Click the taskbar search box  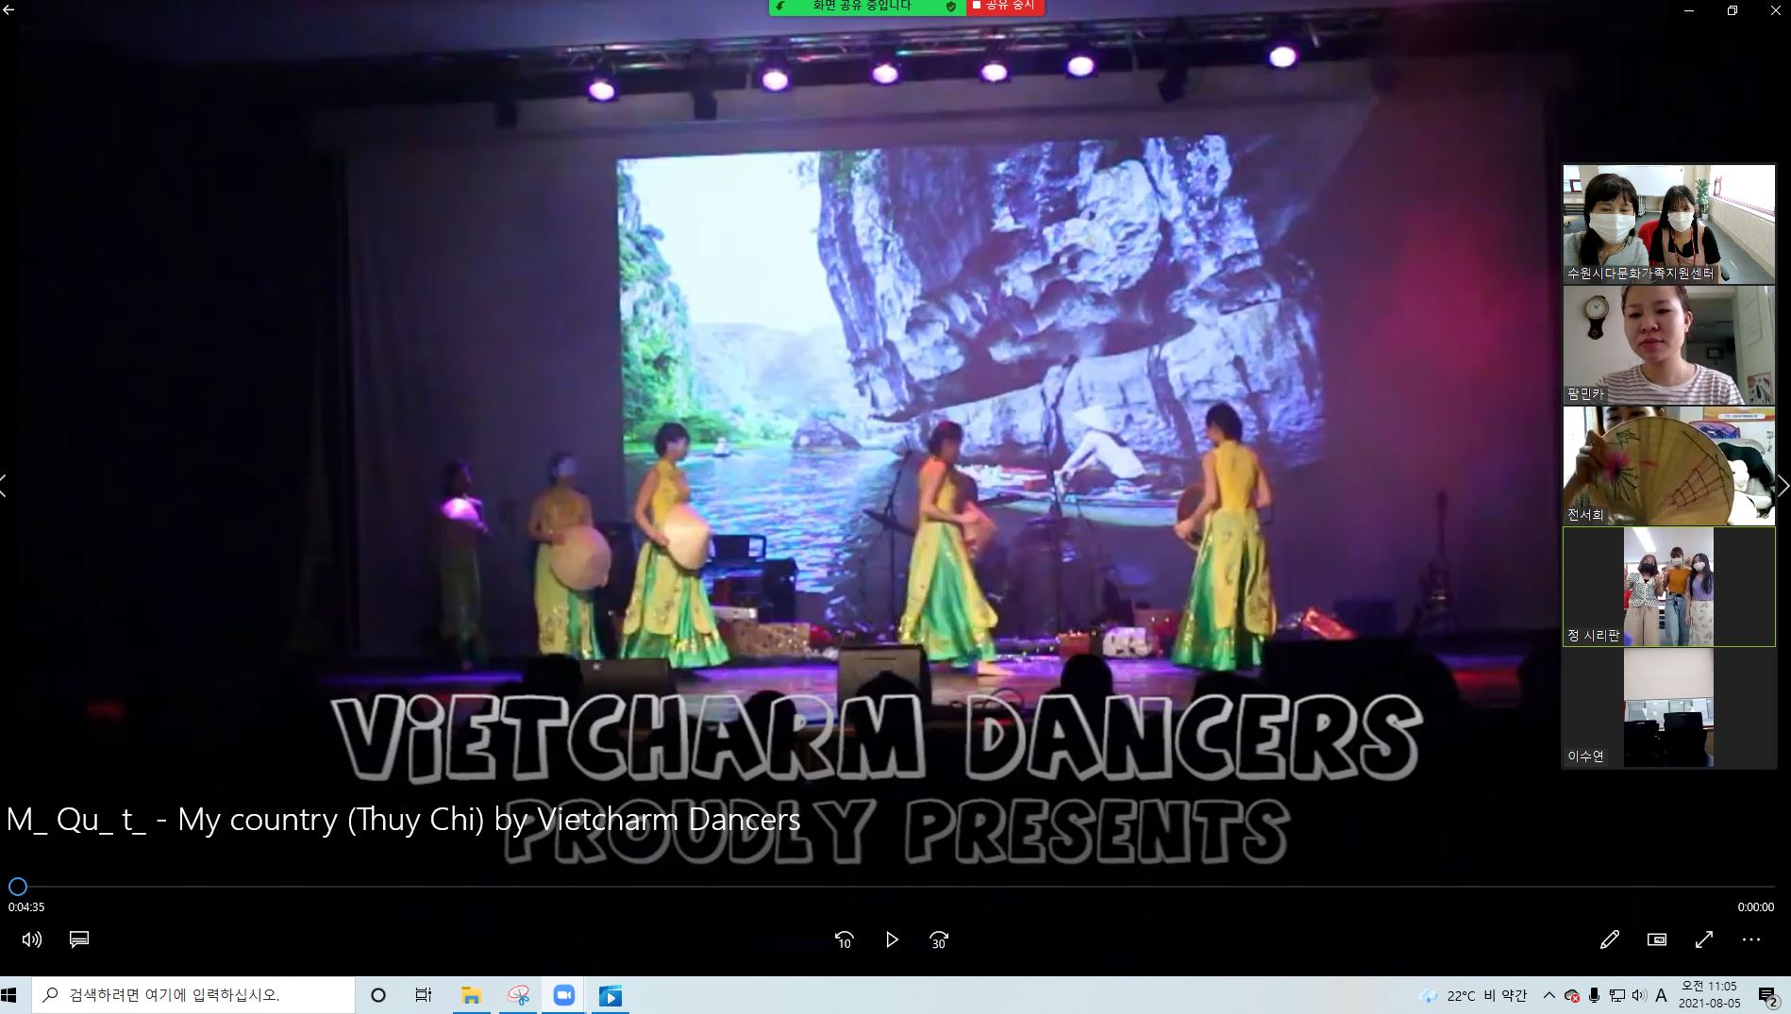(x=193, y=995)
